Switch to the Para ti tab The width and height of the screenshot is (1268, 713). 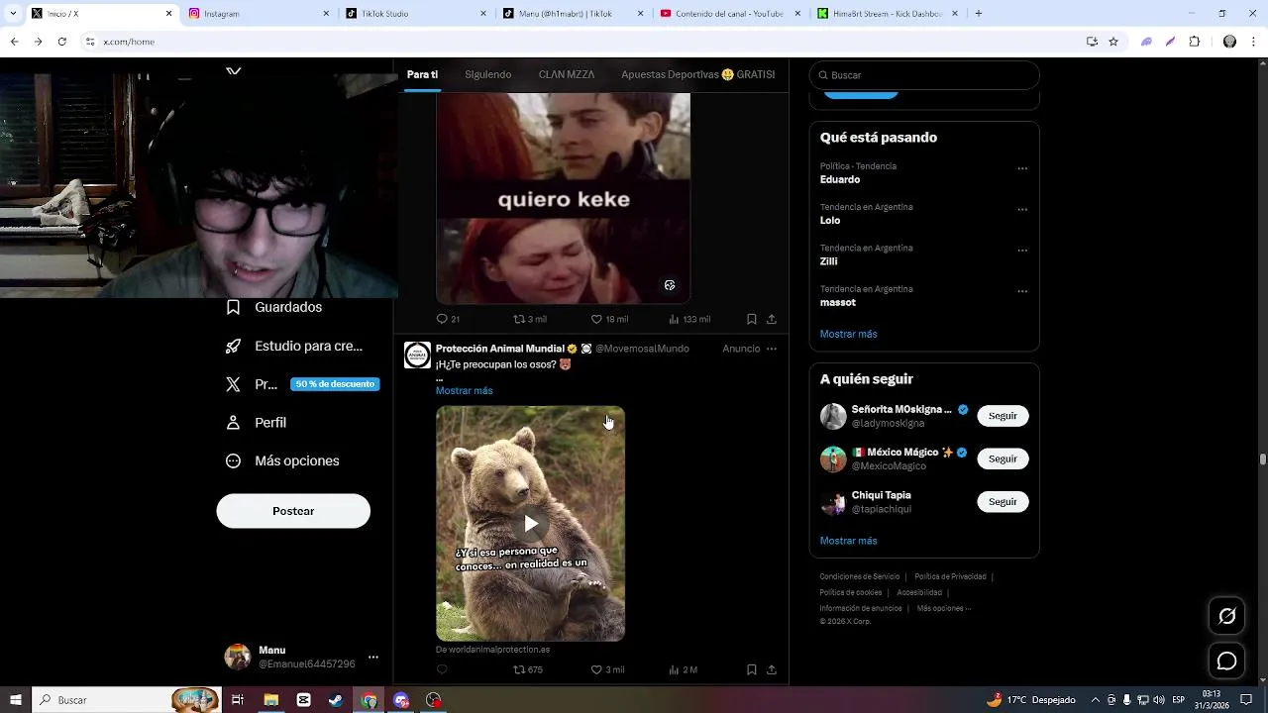click(422, 74)
